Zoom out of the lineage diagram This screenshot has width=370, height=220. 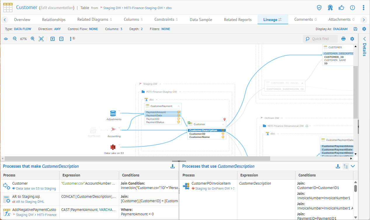click(15, 39)
